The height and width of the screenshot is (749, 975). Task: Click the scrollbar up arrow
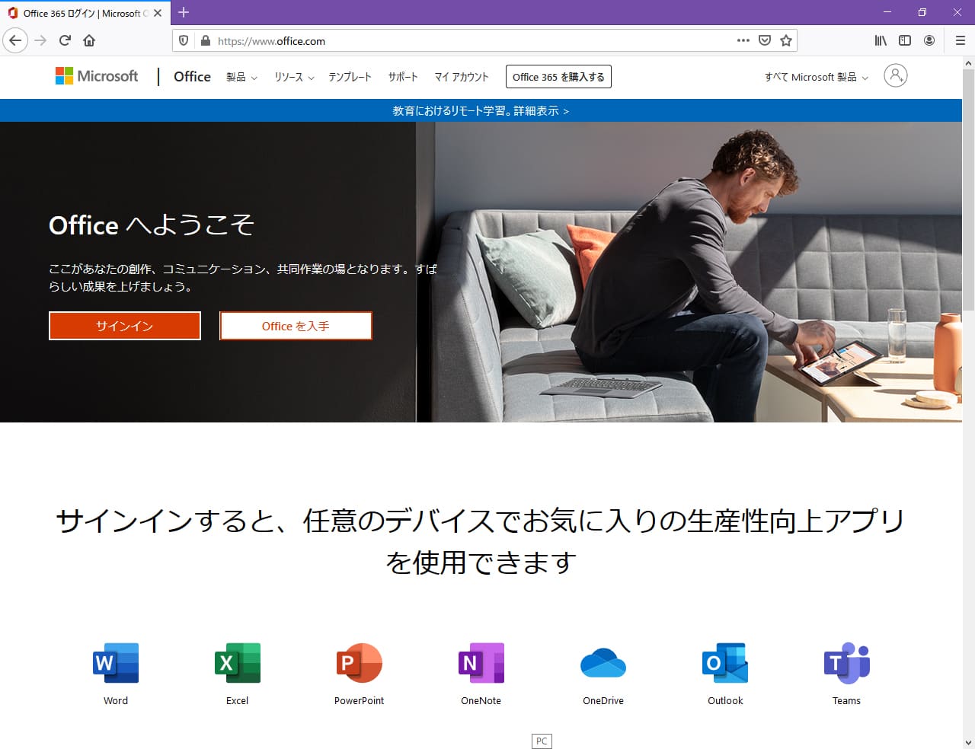[x=968, y=63]
